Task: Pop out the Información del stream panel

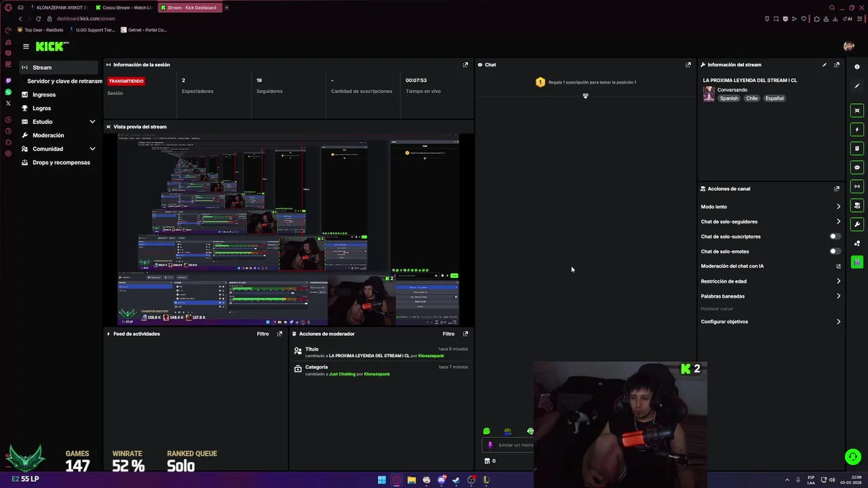Action: pos(837,65)
